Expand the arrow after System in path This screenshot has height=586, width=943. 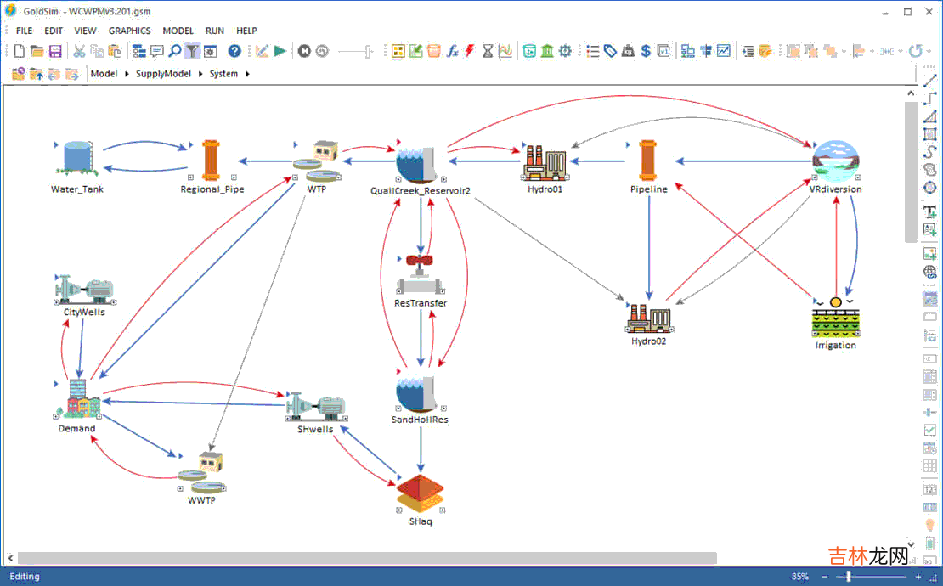coord(248,74)
